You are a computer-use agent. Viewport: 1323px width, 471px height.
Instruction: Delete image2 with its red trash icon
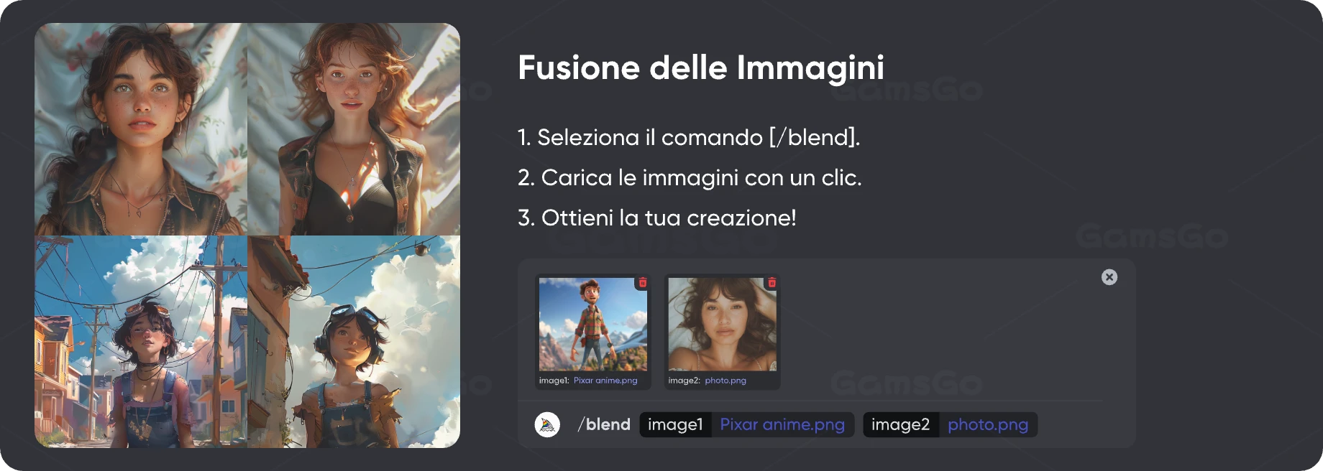click(x=772, y=283)
